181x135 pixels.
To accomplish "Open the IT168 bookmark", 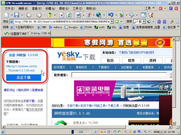I will [x=86, y=27].
